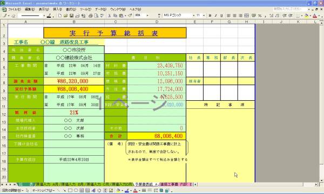Viewport: 324px width, 194px height.
Task: Open the ファイル (File) menu
Action: (14, 9)
